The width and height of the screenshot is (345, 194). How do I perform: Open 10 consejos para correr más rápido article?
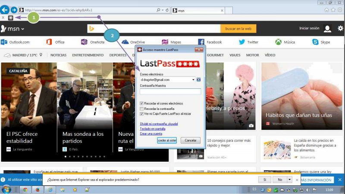(229, 143)
